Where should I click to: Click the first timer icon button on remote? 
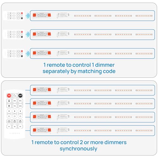9,121
